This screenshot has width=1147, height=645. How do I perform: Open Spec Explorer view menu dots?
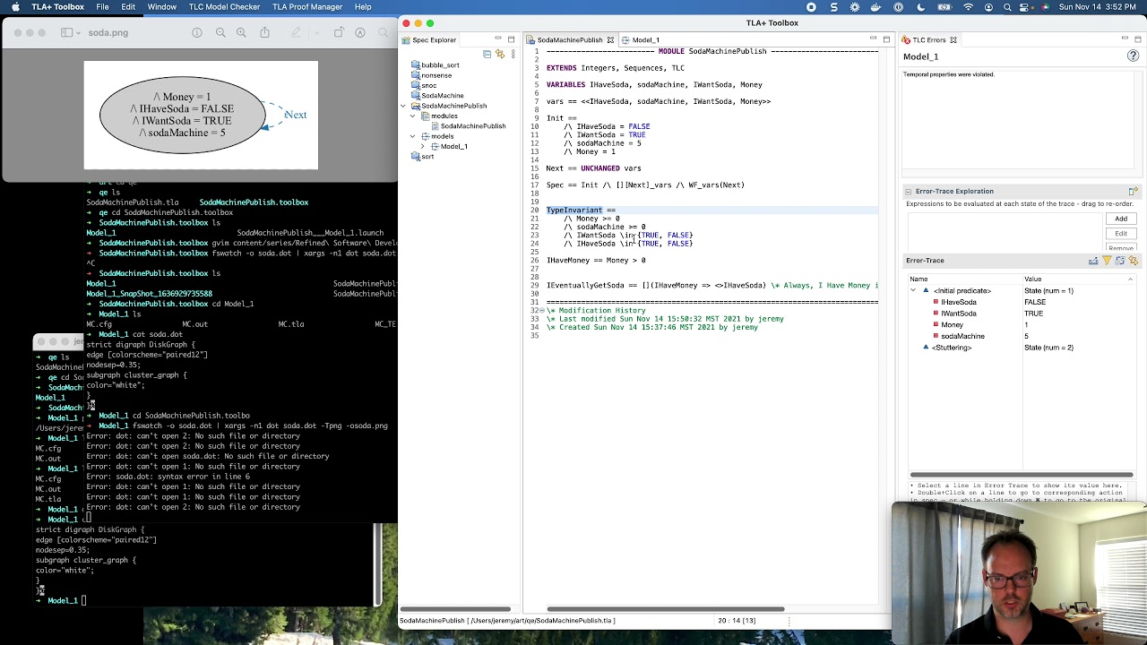pos(513,54)
